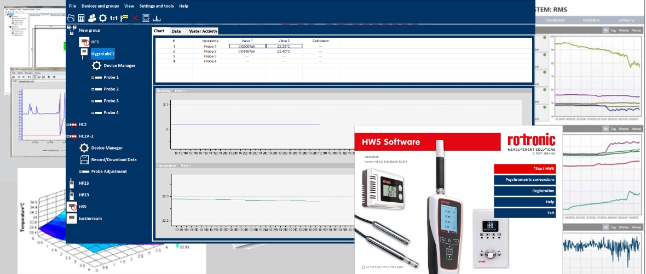
Task: Click the download toolbar icon
Action: (157, 18)
